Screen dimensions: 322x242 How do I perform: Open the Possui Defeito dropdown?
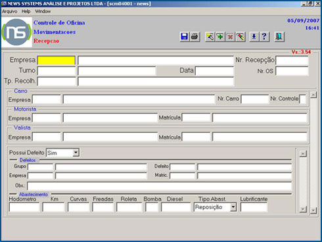tap(76, 153)
